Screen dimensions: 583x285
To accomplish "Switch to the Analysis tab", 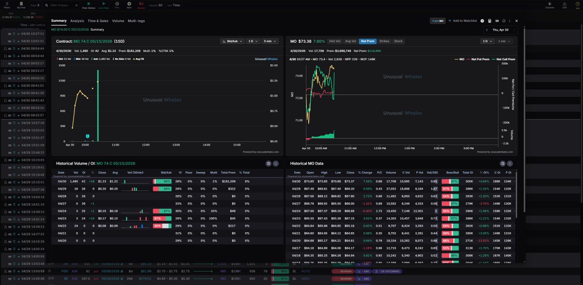I will coord(77,21).
